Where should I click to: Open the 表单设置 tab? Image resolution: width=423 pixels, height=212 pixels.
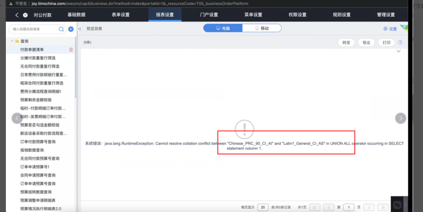pos(121,15)
